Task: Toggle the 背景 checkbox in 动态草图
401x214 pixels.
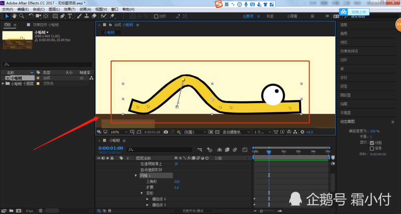Action: (372, 148)
